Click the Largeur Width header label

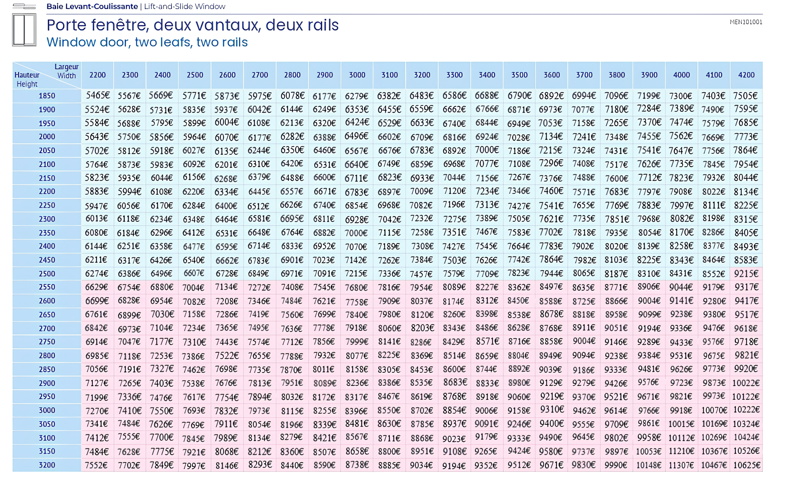[x=67, y=71]
